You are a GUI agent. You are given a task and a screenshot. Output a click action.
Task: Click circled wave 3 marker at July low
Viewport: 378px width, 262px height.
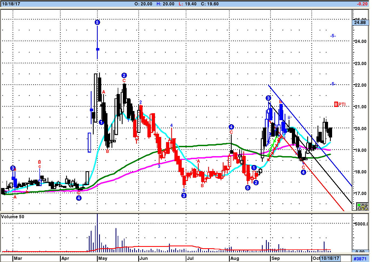(x=184, y=196)
